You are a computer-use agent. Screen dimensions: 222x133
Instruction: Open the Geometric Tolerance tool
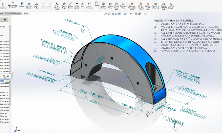point(29,6)
